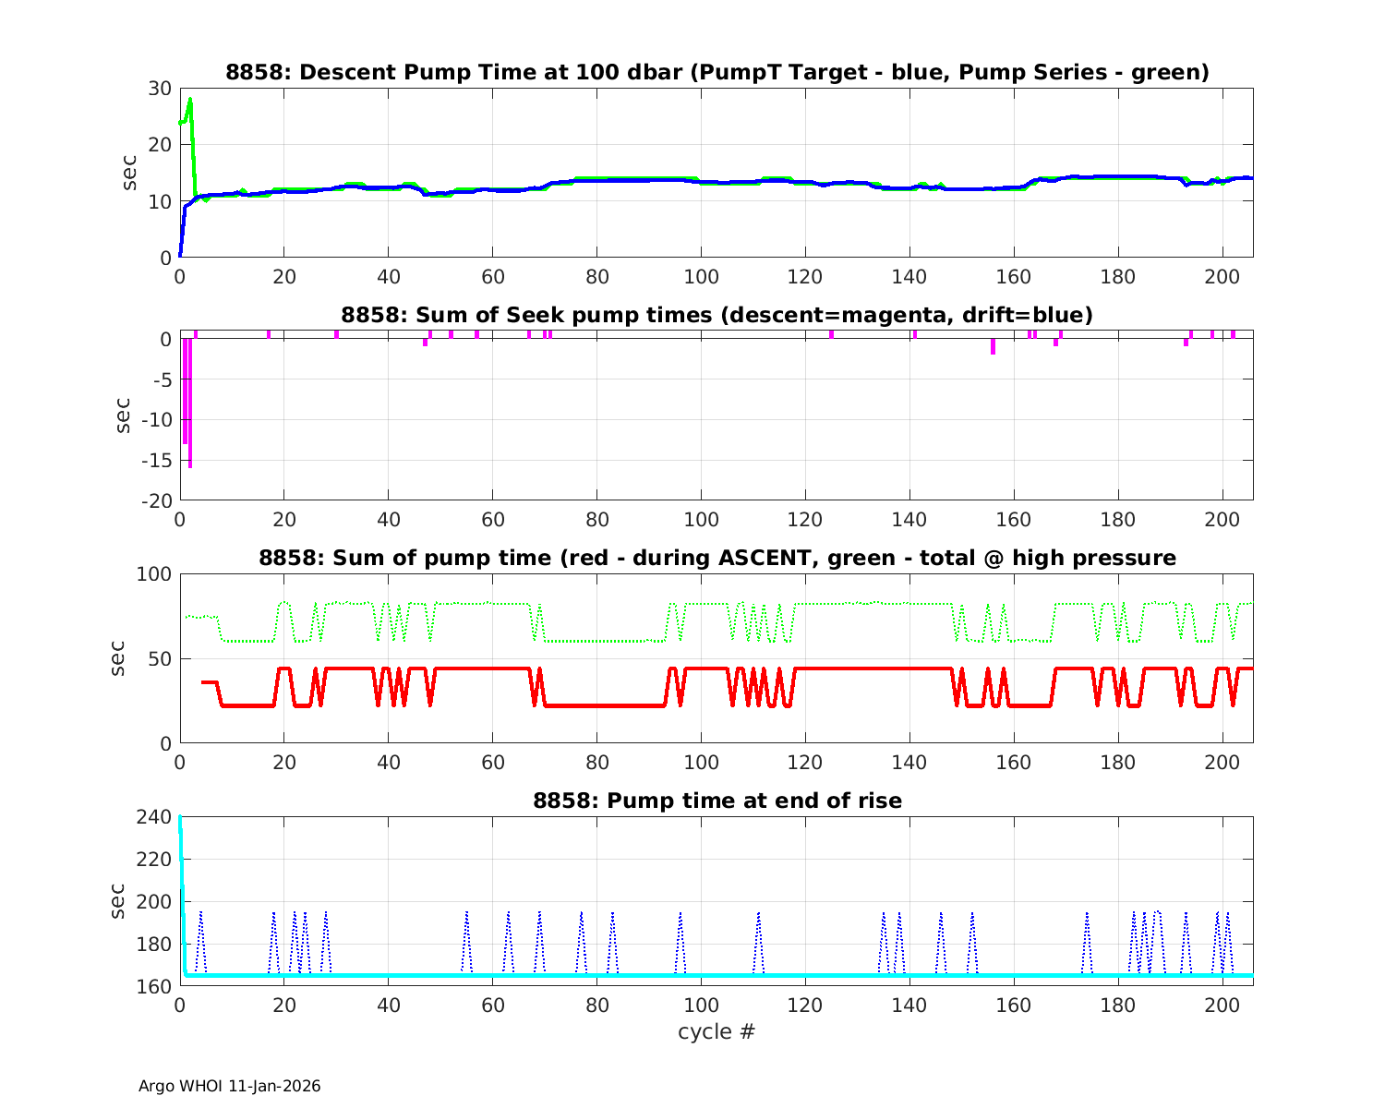Click the blue dotted spike near cycle 111
1385x1108 pixels.
pos(758,916)
